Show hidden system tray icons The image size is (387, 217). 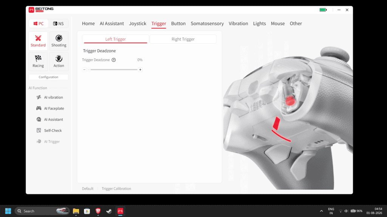(x=321, y=211)
